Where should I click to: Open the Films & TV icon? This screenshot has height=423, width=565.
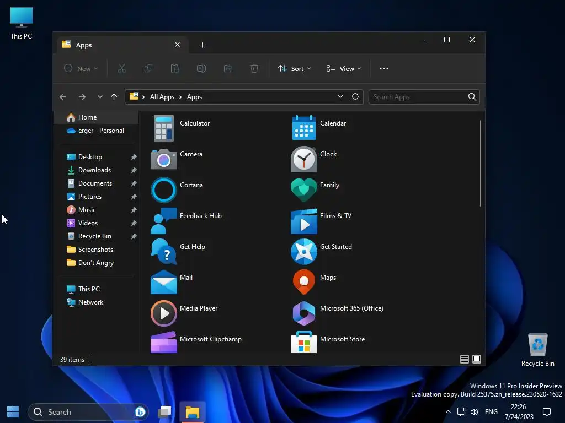[x=304, y=221]
